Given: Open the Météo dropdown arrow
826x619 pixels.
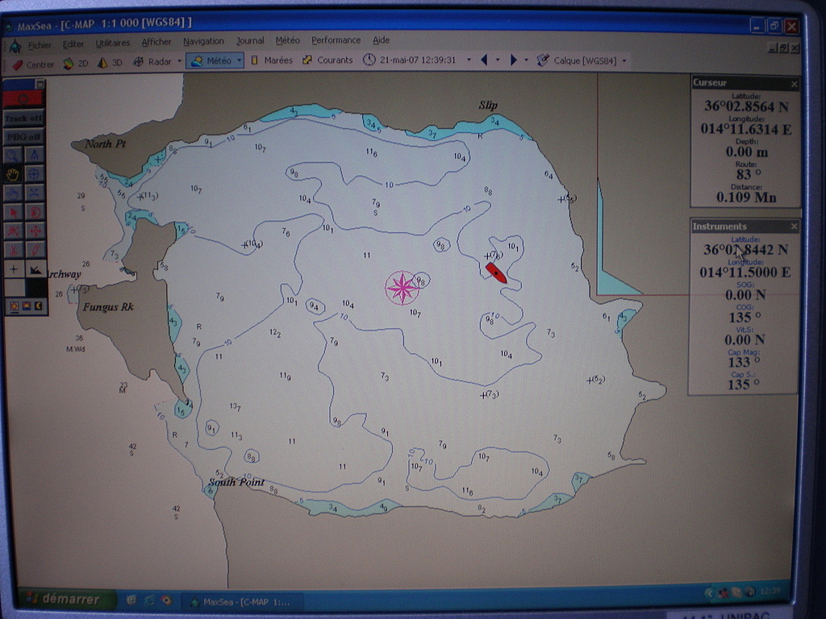Looking at the screenshot, I should 239,61.
